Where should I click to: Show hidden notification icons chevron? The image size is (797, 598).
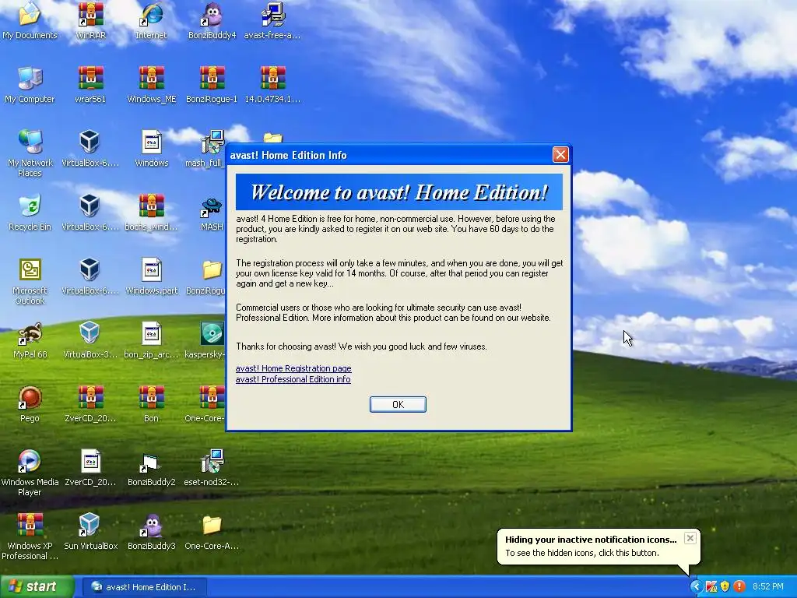pyautogui.click(x=695, y=587)
